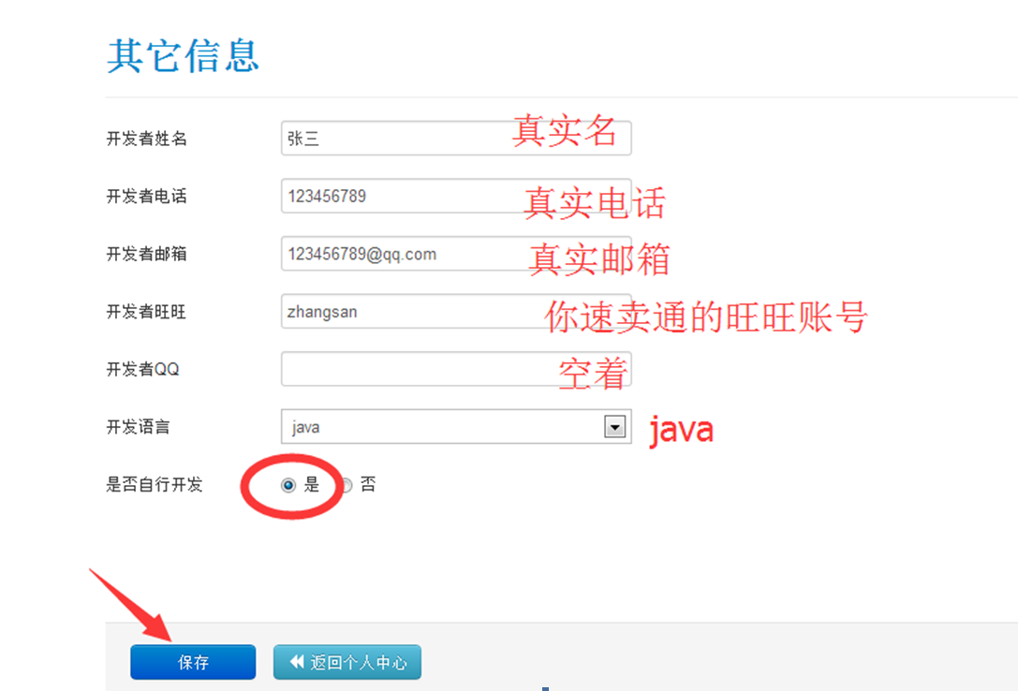Click the 开发者电话 label text
The image size is (1018, 691).
coord(146,197)
